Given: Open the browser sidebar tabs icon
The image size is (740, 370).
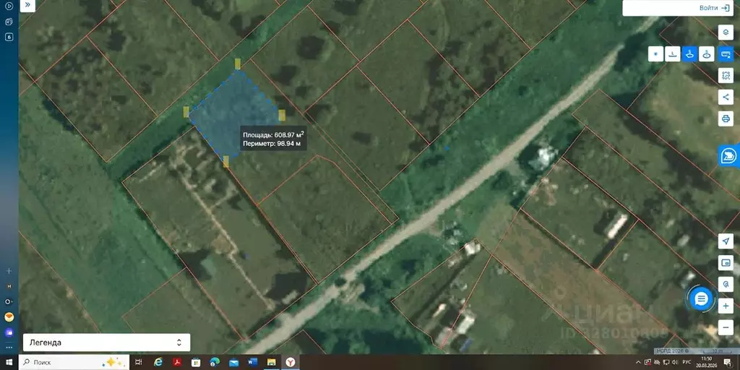Looking at the screenshot, I should click(9, 22).
